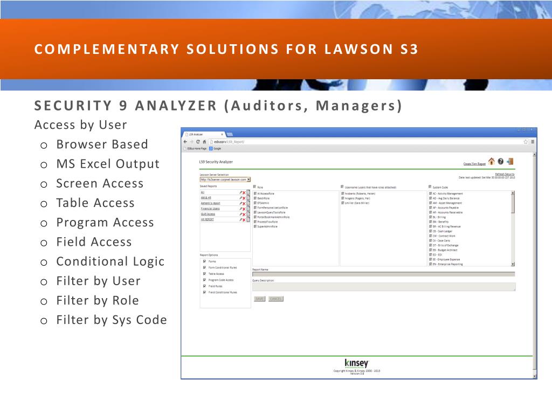Open the Lawson Server Selection dropdown
This screenshot has height=414, width=552.
point(225,180)
